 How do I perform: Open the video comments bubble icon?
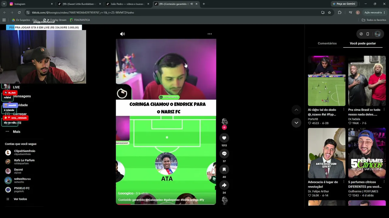tap(224, 154)
